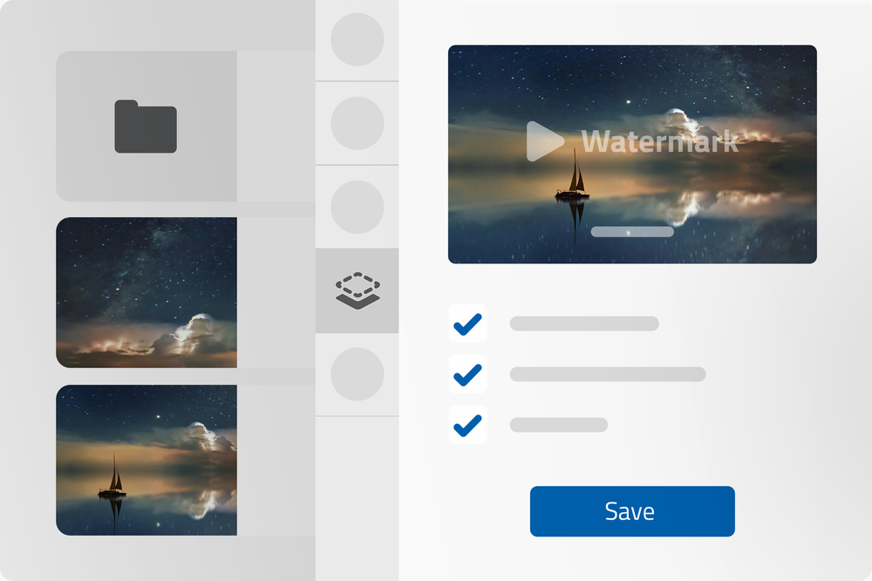Select the dashed layers watermark tool icon
Image resolution: width=872 pixels, height=581 pixels.
(358, 290)
